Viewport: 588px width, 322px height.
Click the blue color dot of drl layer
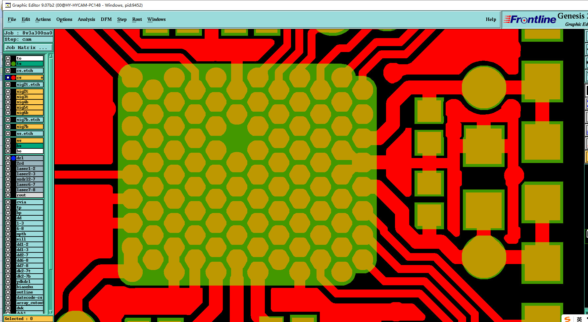[13, 158]
